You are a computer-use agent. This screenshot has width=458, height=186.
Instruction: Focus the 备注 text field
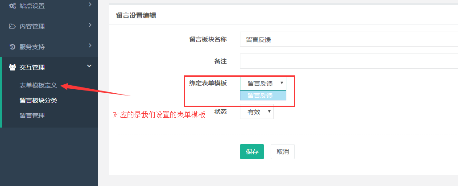(x=348, y=61)
